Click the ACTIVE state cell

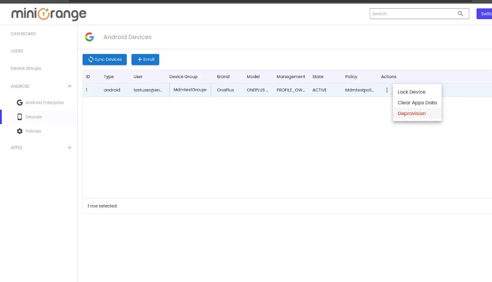[x=319, y=90]
